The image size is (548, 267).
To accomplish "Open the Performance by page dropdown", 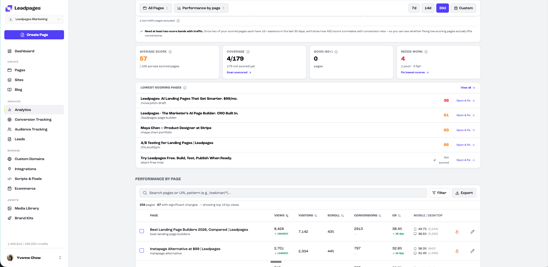I will click(x=201, y=8).
